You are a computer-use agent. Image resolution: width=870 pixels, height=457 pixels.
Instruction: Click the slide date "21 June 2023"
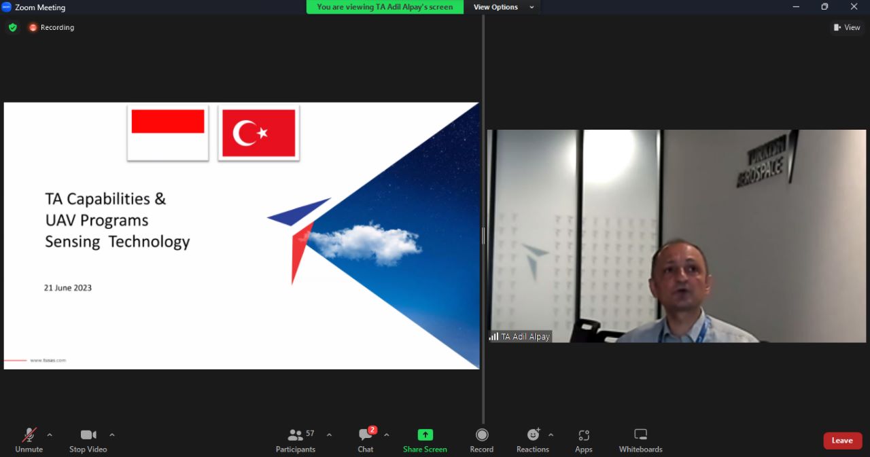click(x=68, y=288)
